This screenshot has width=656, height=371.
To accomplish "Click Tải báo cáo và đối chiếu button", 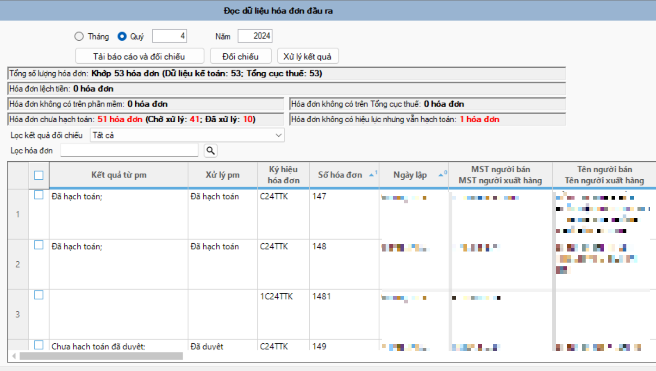I will click(139, 57).
